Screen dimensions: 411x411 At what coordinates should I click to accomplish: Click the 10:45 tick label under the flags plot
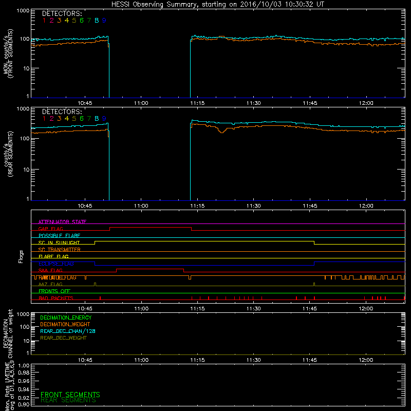pyautogui.click(x=85, y=309)
